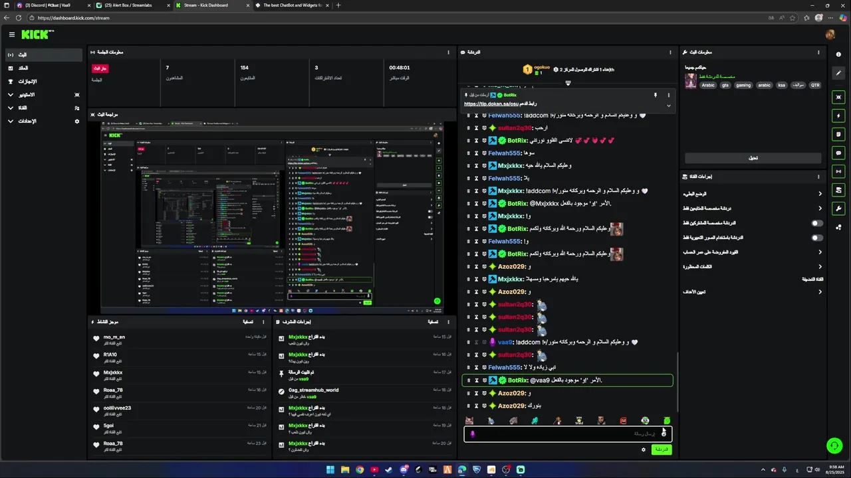Click the 'gaming' stream tag

[743, 85]
